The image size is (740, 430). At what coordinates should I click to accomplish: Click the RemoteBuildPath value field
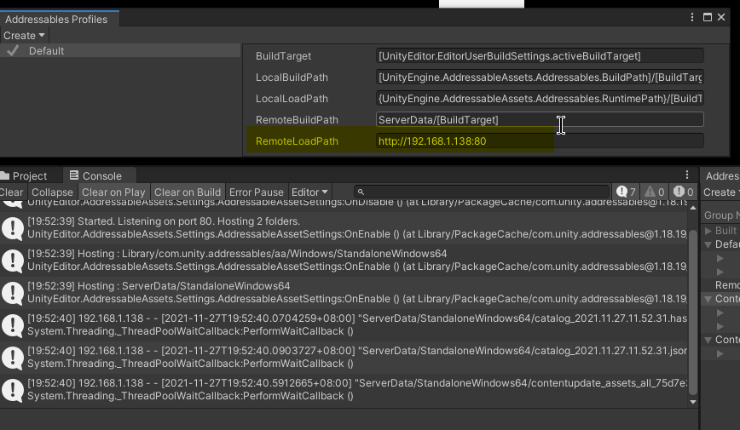pyautogui.click(x=540, y=119)
